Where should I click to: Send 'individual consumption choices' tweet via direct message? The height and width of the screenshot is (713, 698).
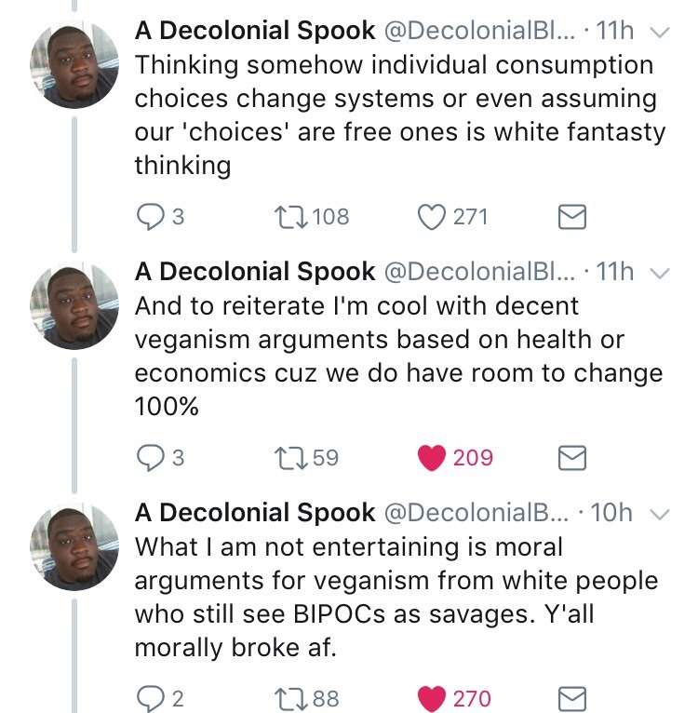point(570,218)
